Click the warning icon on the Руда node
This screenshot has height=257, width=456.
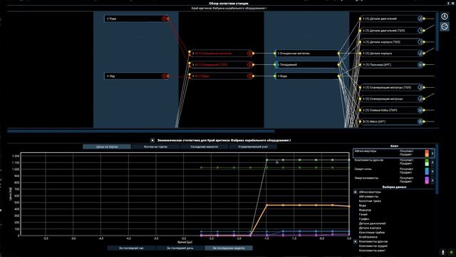[165, 19]
